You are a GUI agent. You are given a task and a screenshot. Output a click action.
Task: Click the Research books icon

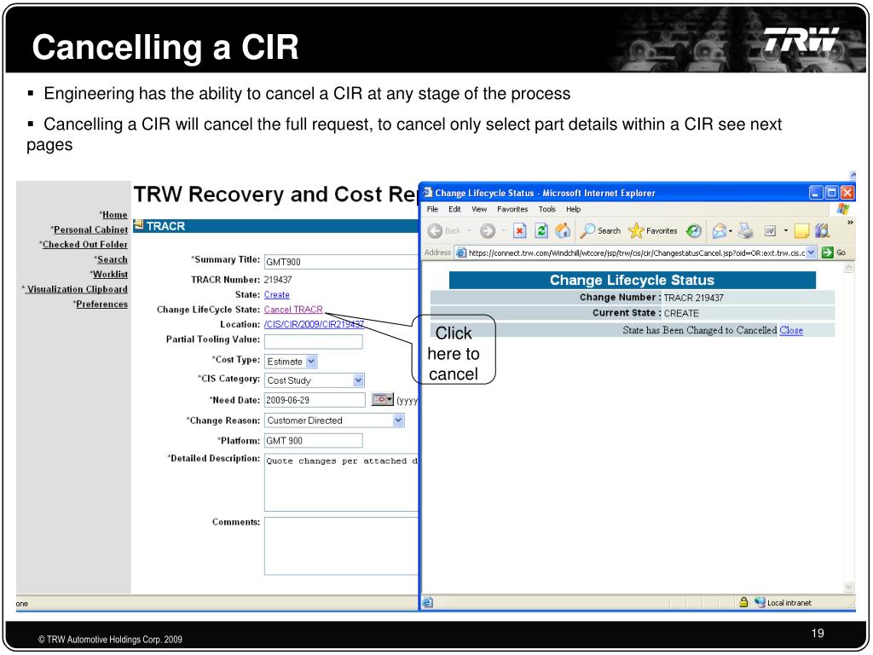click(823, 230)
